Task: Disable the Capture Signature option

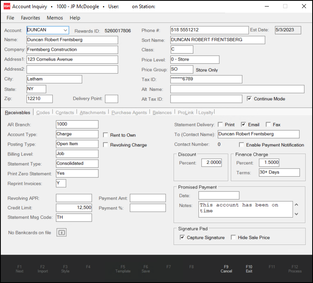Action: pyautogui.click(x=182, y=238)
